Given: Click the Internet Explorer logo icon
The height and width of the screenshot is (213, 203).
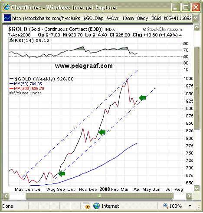Looking at the screenshot, I should pyautogui.click(x=7, y=7).
